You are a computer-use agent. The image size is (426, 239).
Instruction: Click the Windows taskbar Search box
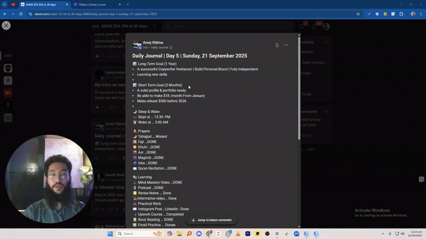tap(140, 234)
